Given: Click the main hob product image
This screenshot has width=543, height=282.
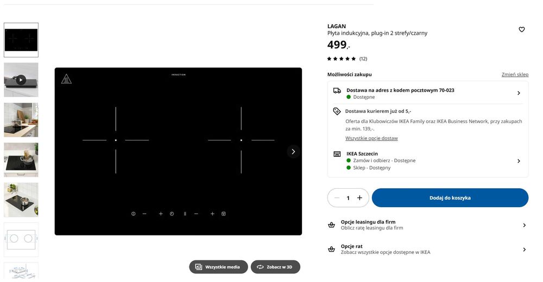Looking at the screenshot, I should tap(178, 151).
